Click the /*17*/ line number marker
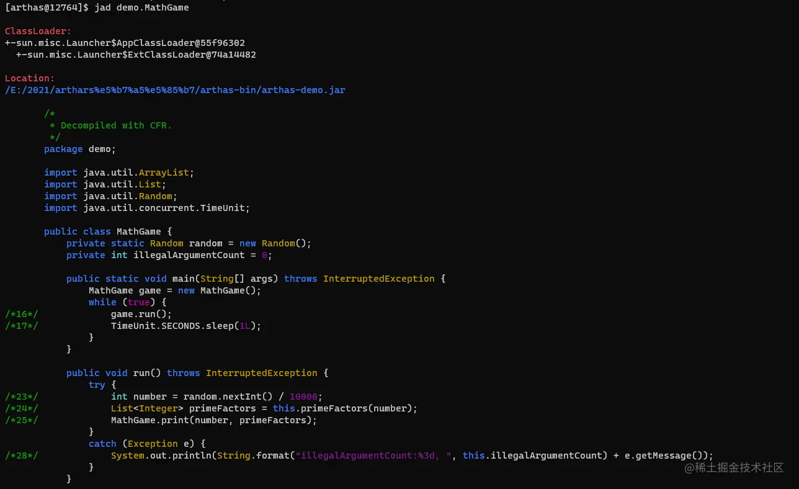The height and width of the screenshot is (489, 799). (x=22, y=326)
